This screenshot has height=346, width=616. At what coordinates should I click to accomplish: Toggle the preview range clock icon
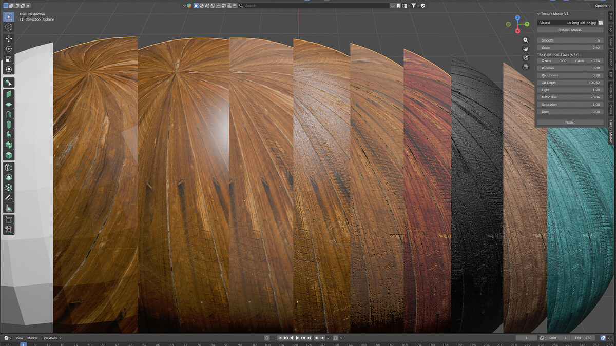coord(542,338)
